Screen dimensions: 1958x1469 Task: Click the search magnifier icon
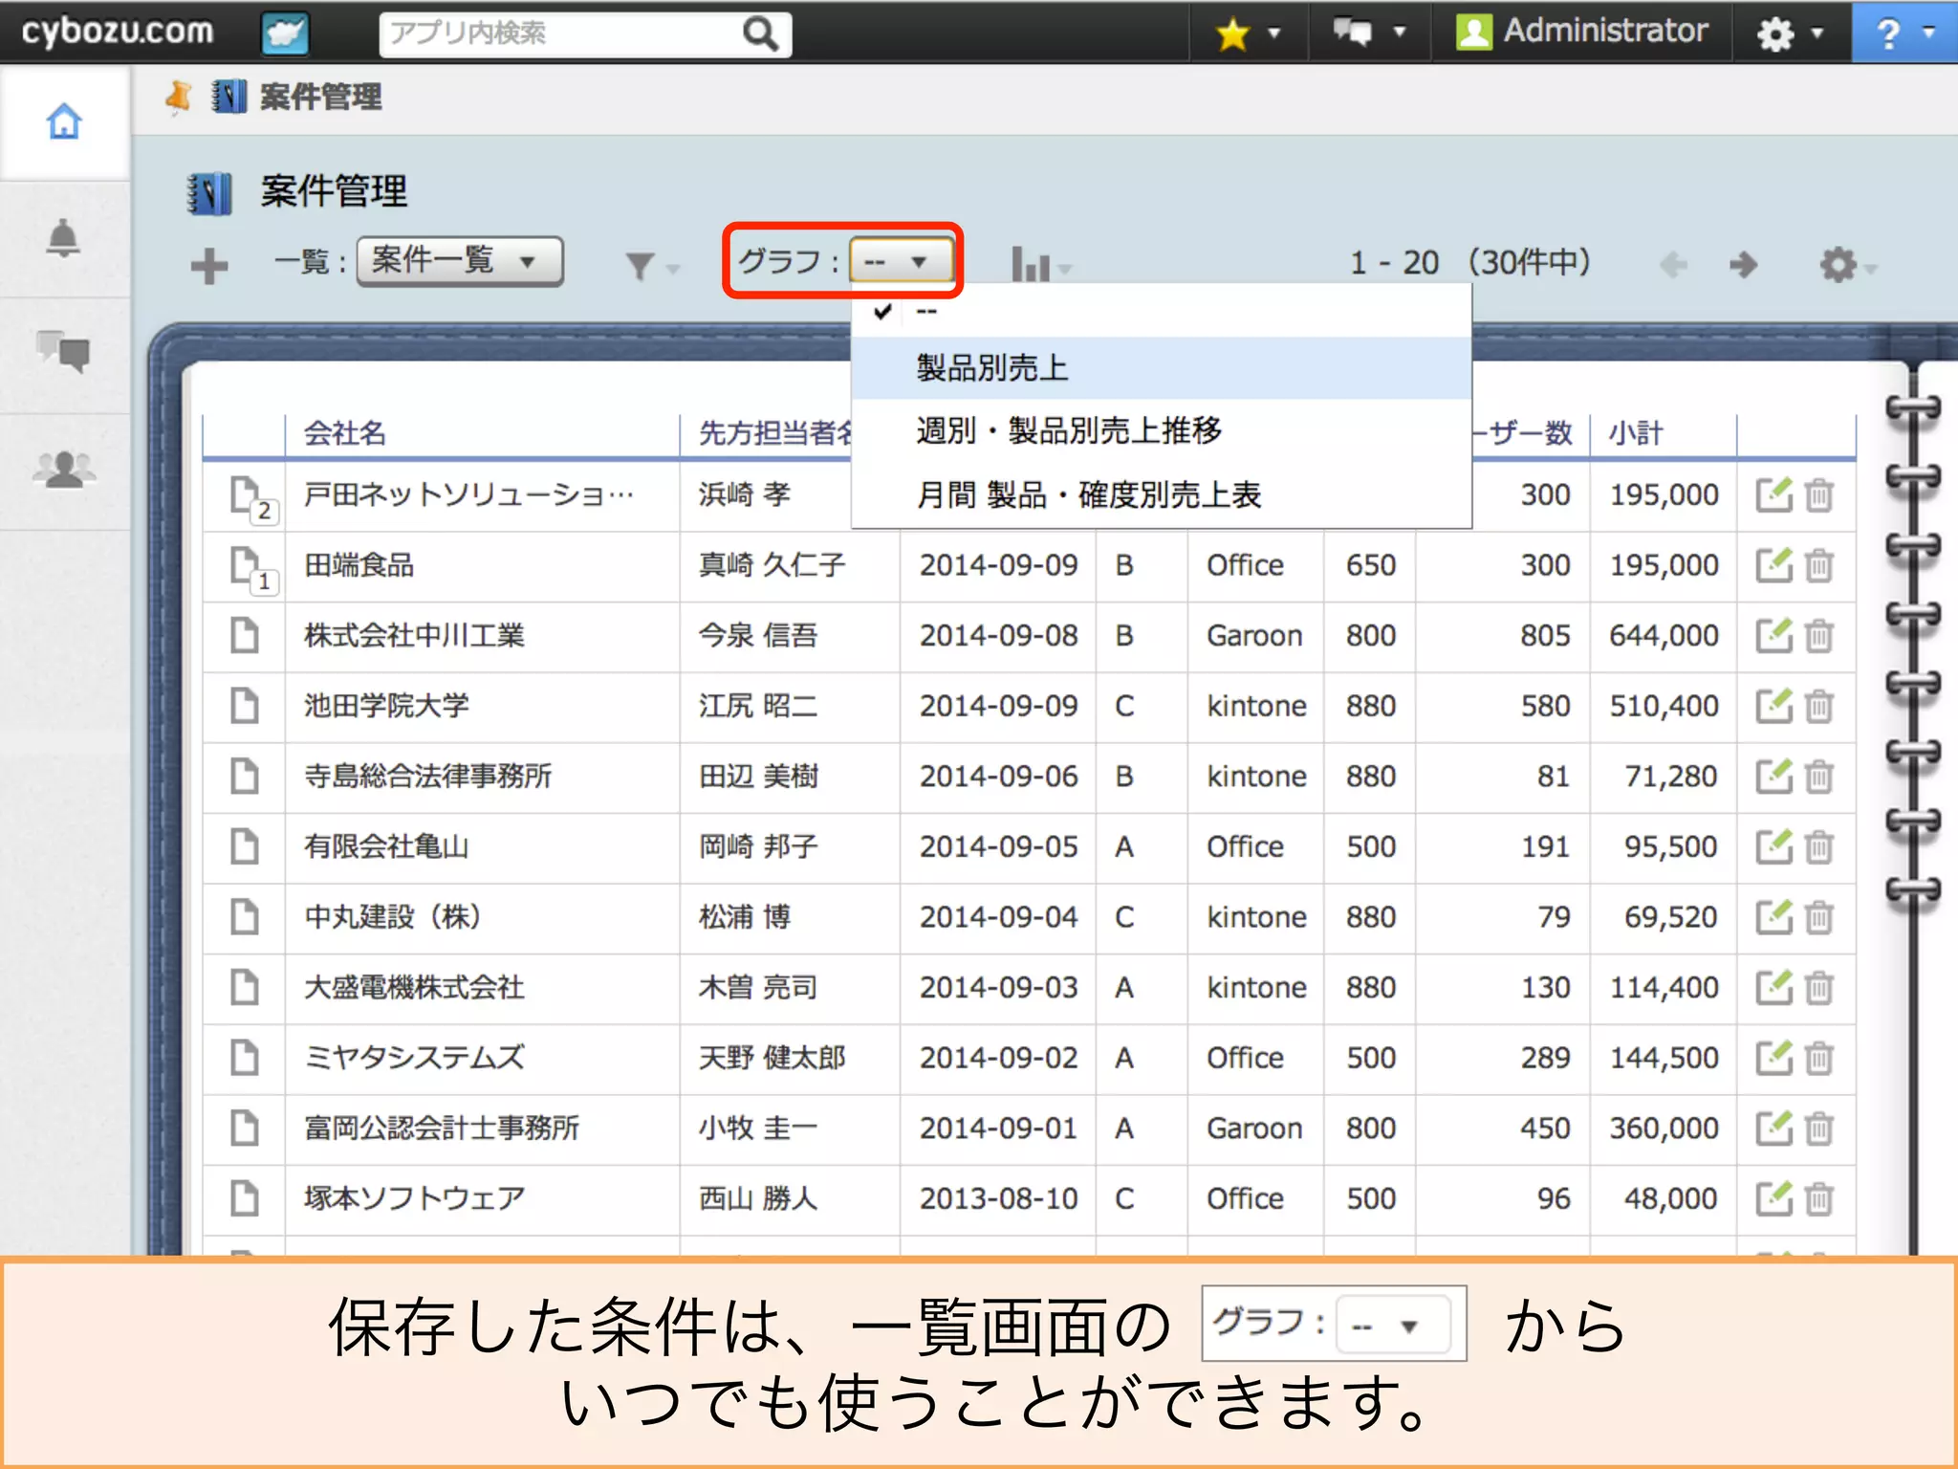tap(760, 34)
